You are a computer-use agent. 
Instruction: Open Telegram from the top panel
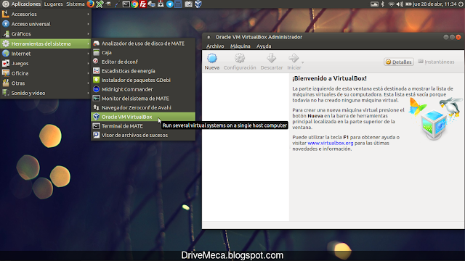(169, 4)
